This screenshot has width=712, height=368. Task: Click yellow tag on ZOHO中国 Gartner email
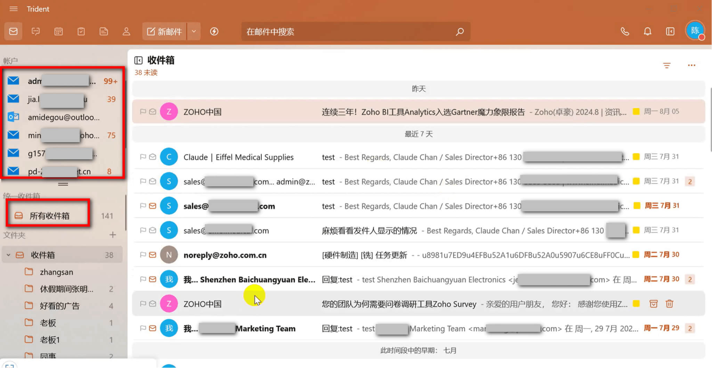636,112
